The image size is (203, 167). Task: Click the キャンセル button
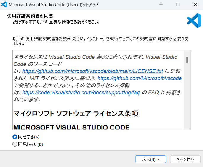pyautogui.click(x=185, y=159)
